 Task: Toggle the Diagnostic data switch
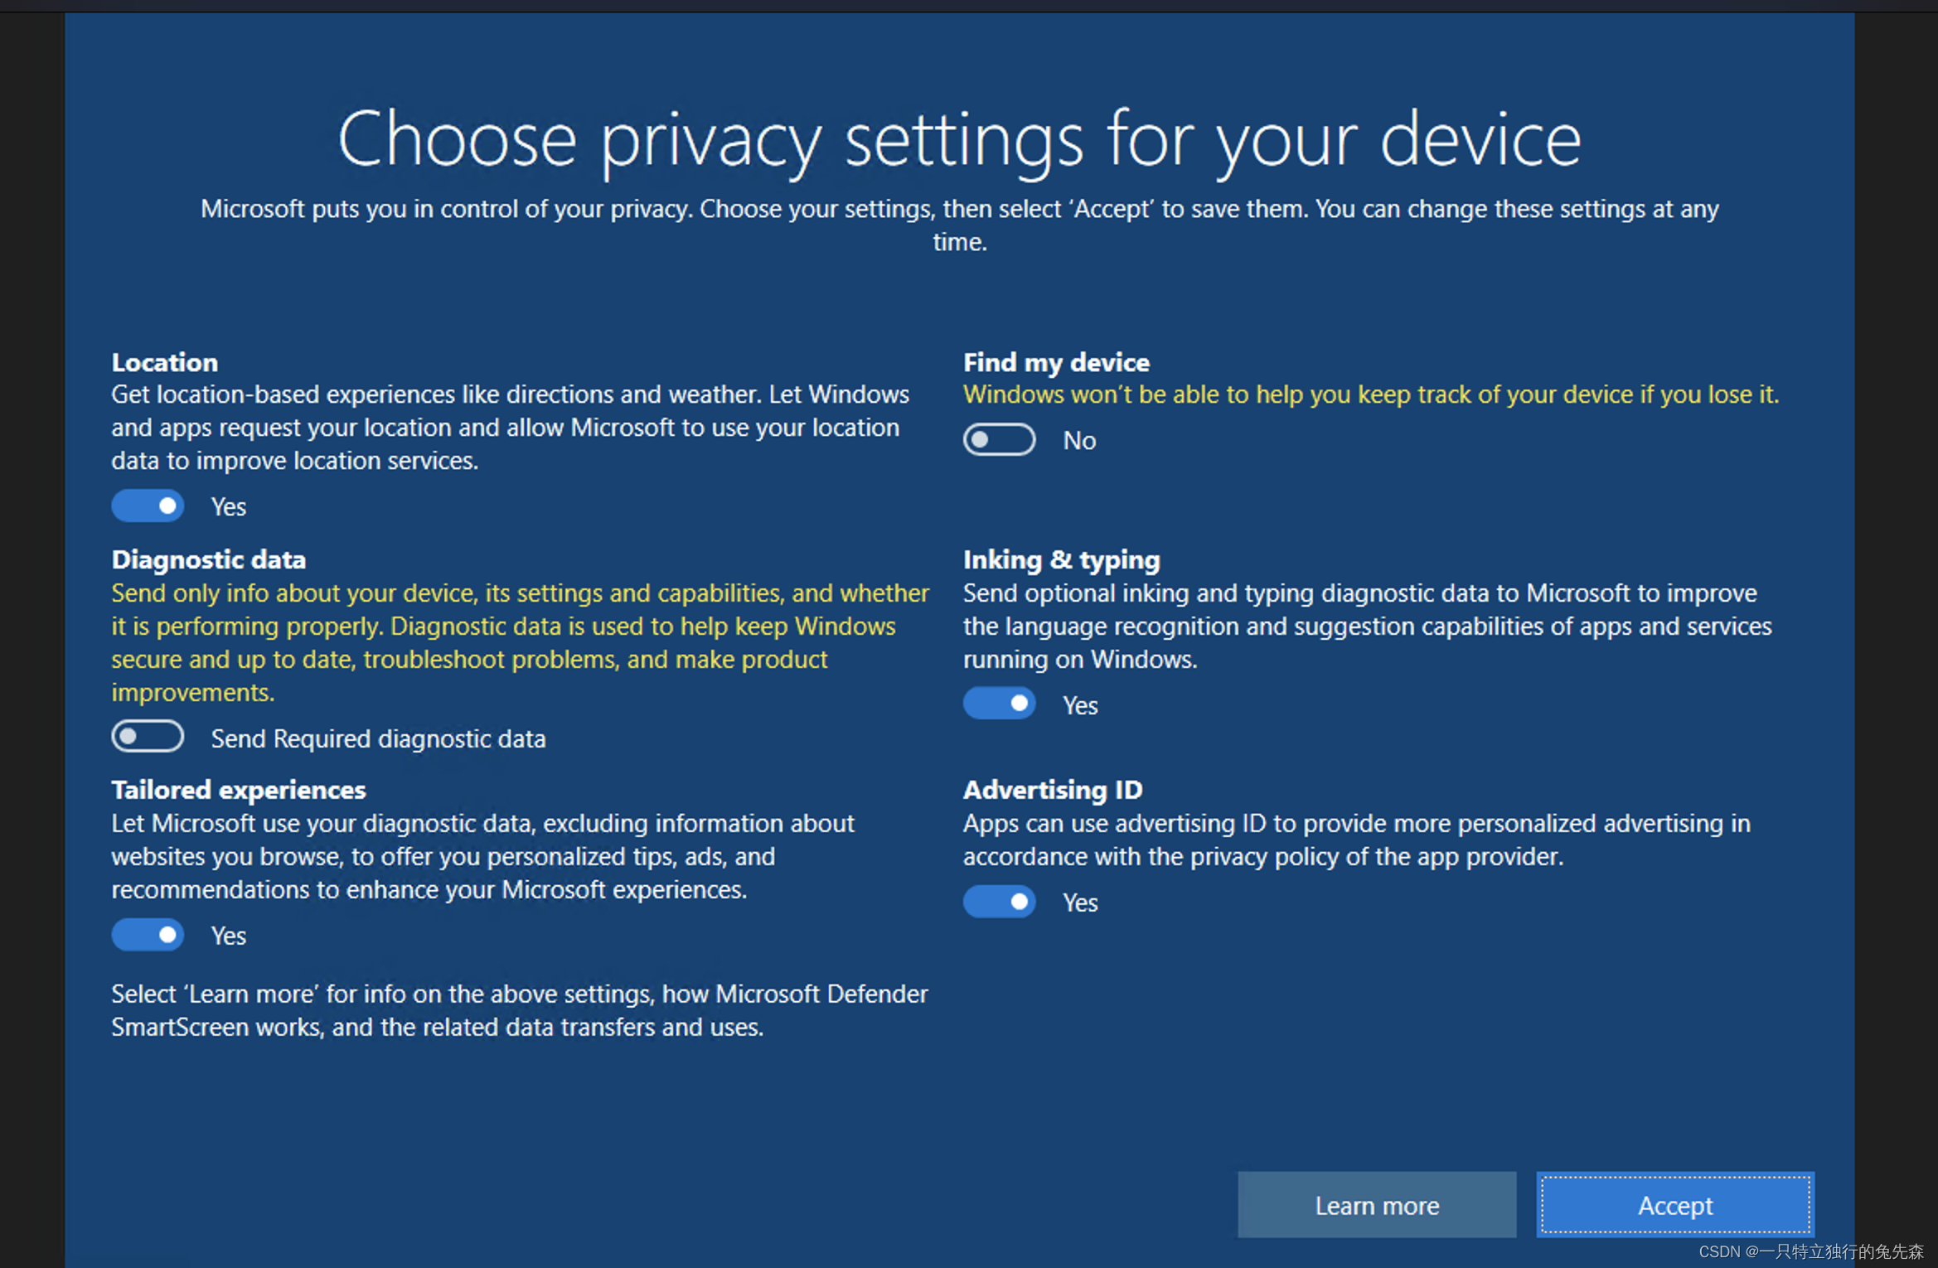pyautogui.click(x=148, y=737)
